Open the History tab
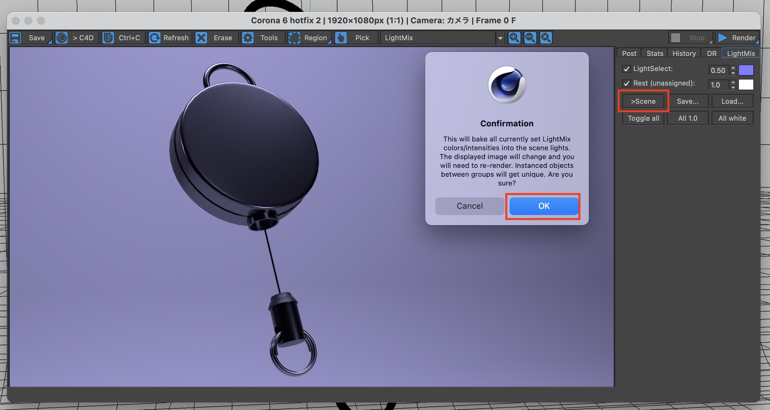The image size is (770, 410). (684, 54)
